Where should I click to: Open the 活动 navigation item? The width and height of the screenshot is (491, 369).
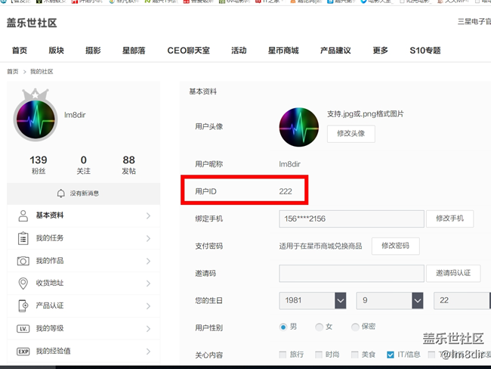(239, 51)
